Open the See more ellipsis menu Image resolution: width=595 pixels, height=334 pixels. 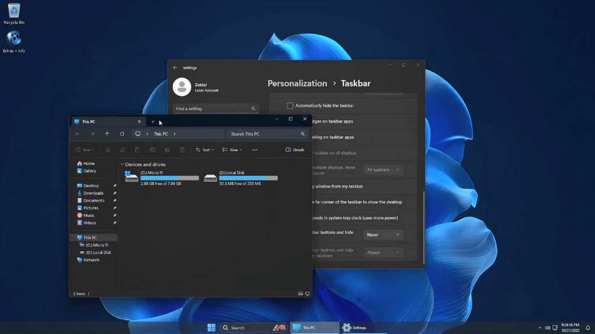pos(255,150)
